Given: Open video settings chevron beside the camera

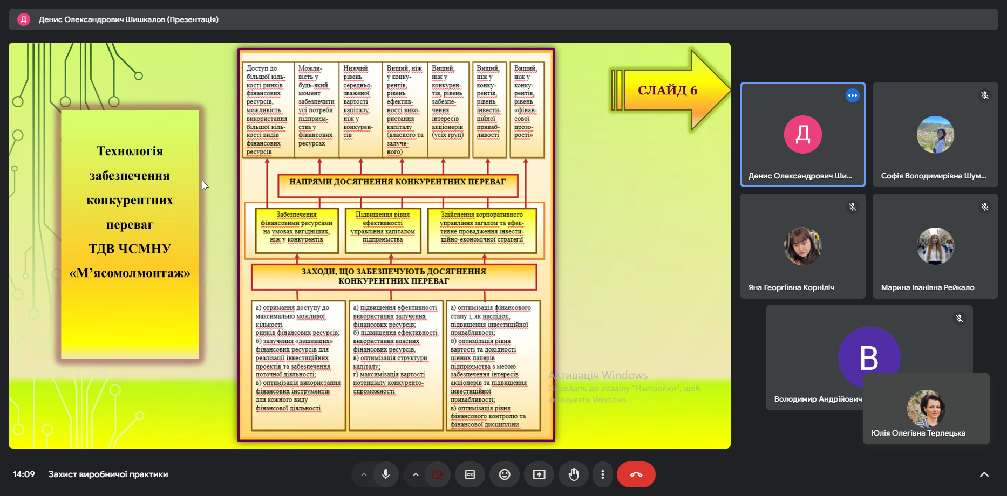Looking at the screenshot, I should [416, 474].
